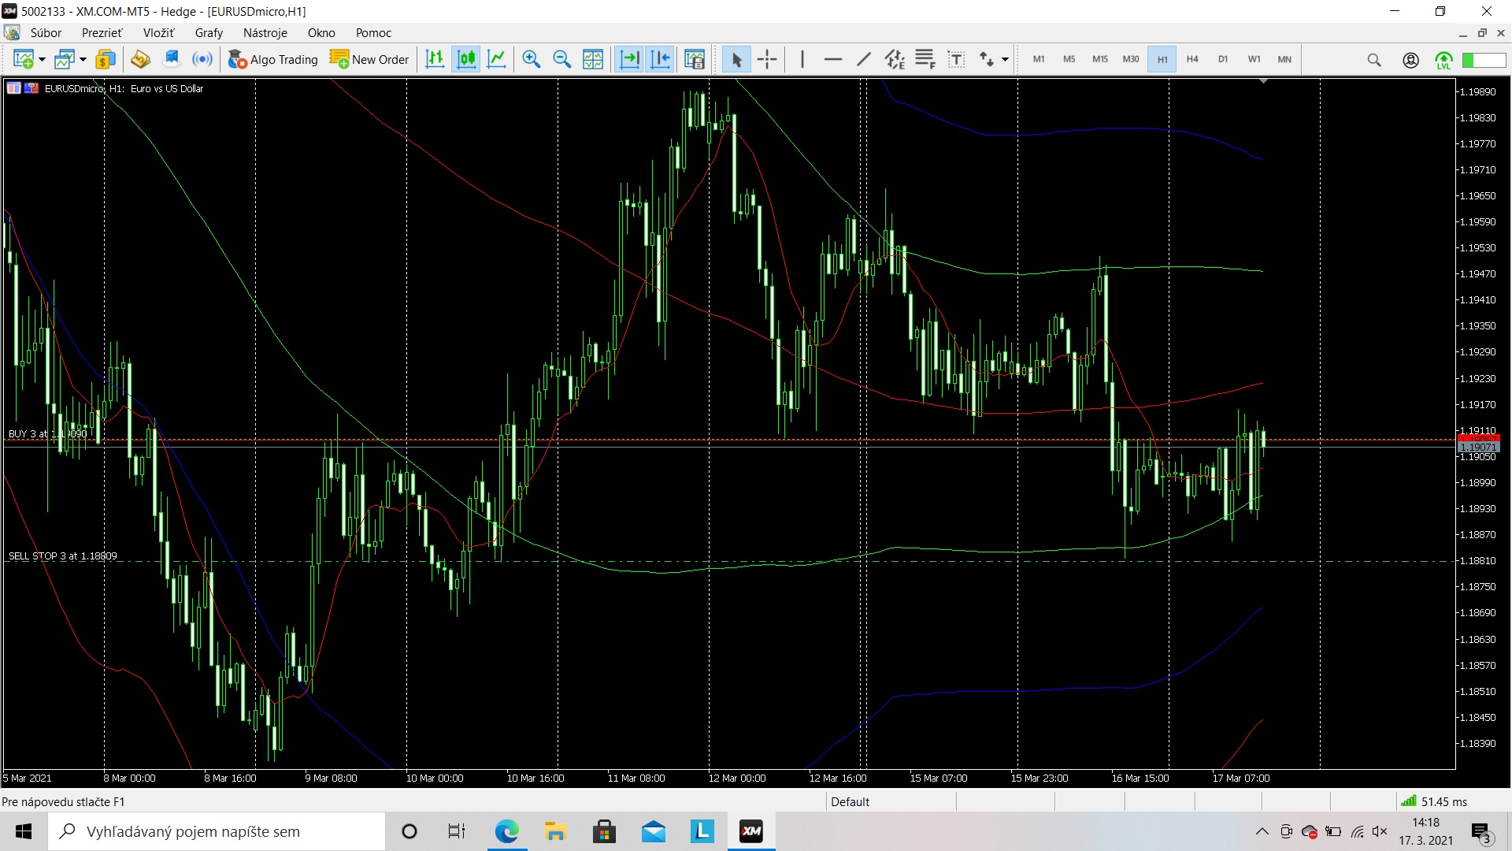This screenshot has width=1512, height=851.
Task: Switch timeframe to MN
Action: coord(1284,59)
